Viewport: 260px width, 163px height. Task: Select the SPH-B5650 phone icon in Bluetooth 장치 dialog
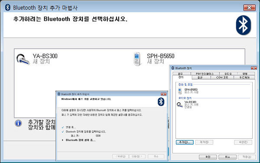(x=180, y=91)
